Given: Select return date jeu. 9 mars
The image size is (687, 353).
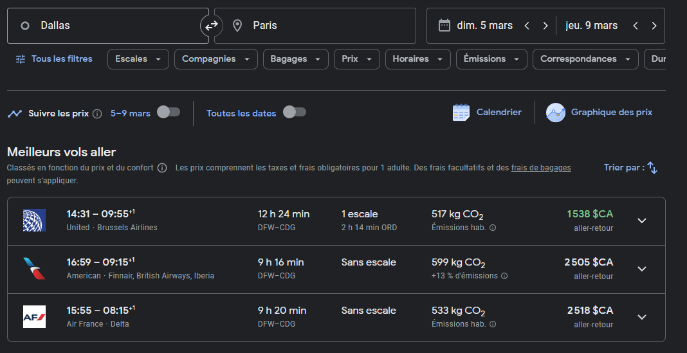Looking at the screenshot, I should (592, 26).
